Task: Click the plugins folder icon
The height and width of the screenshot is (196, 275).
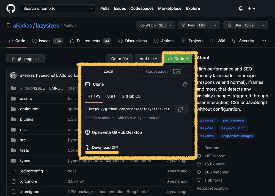Action: 13,119
